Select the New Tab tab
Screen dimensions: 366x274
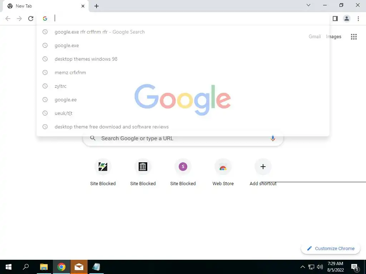[x=45, y=6]
